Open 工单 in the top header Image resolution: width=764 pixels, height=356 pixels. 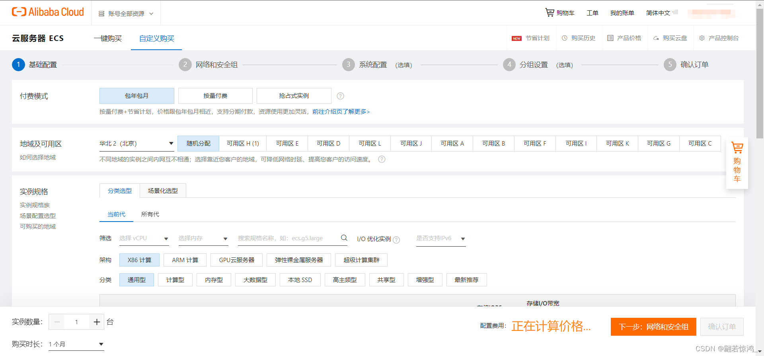[x=592, y=13]
